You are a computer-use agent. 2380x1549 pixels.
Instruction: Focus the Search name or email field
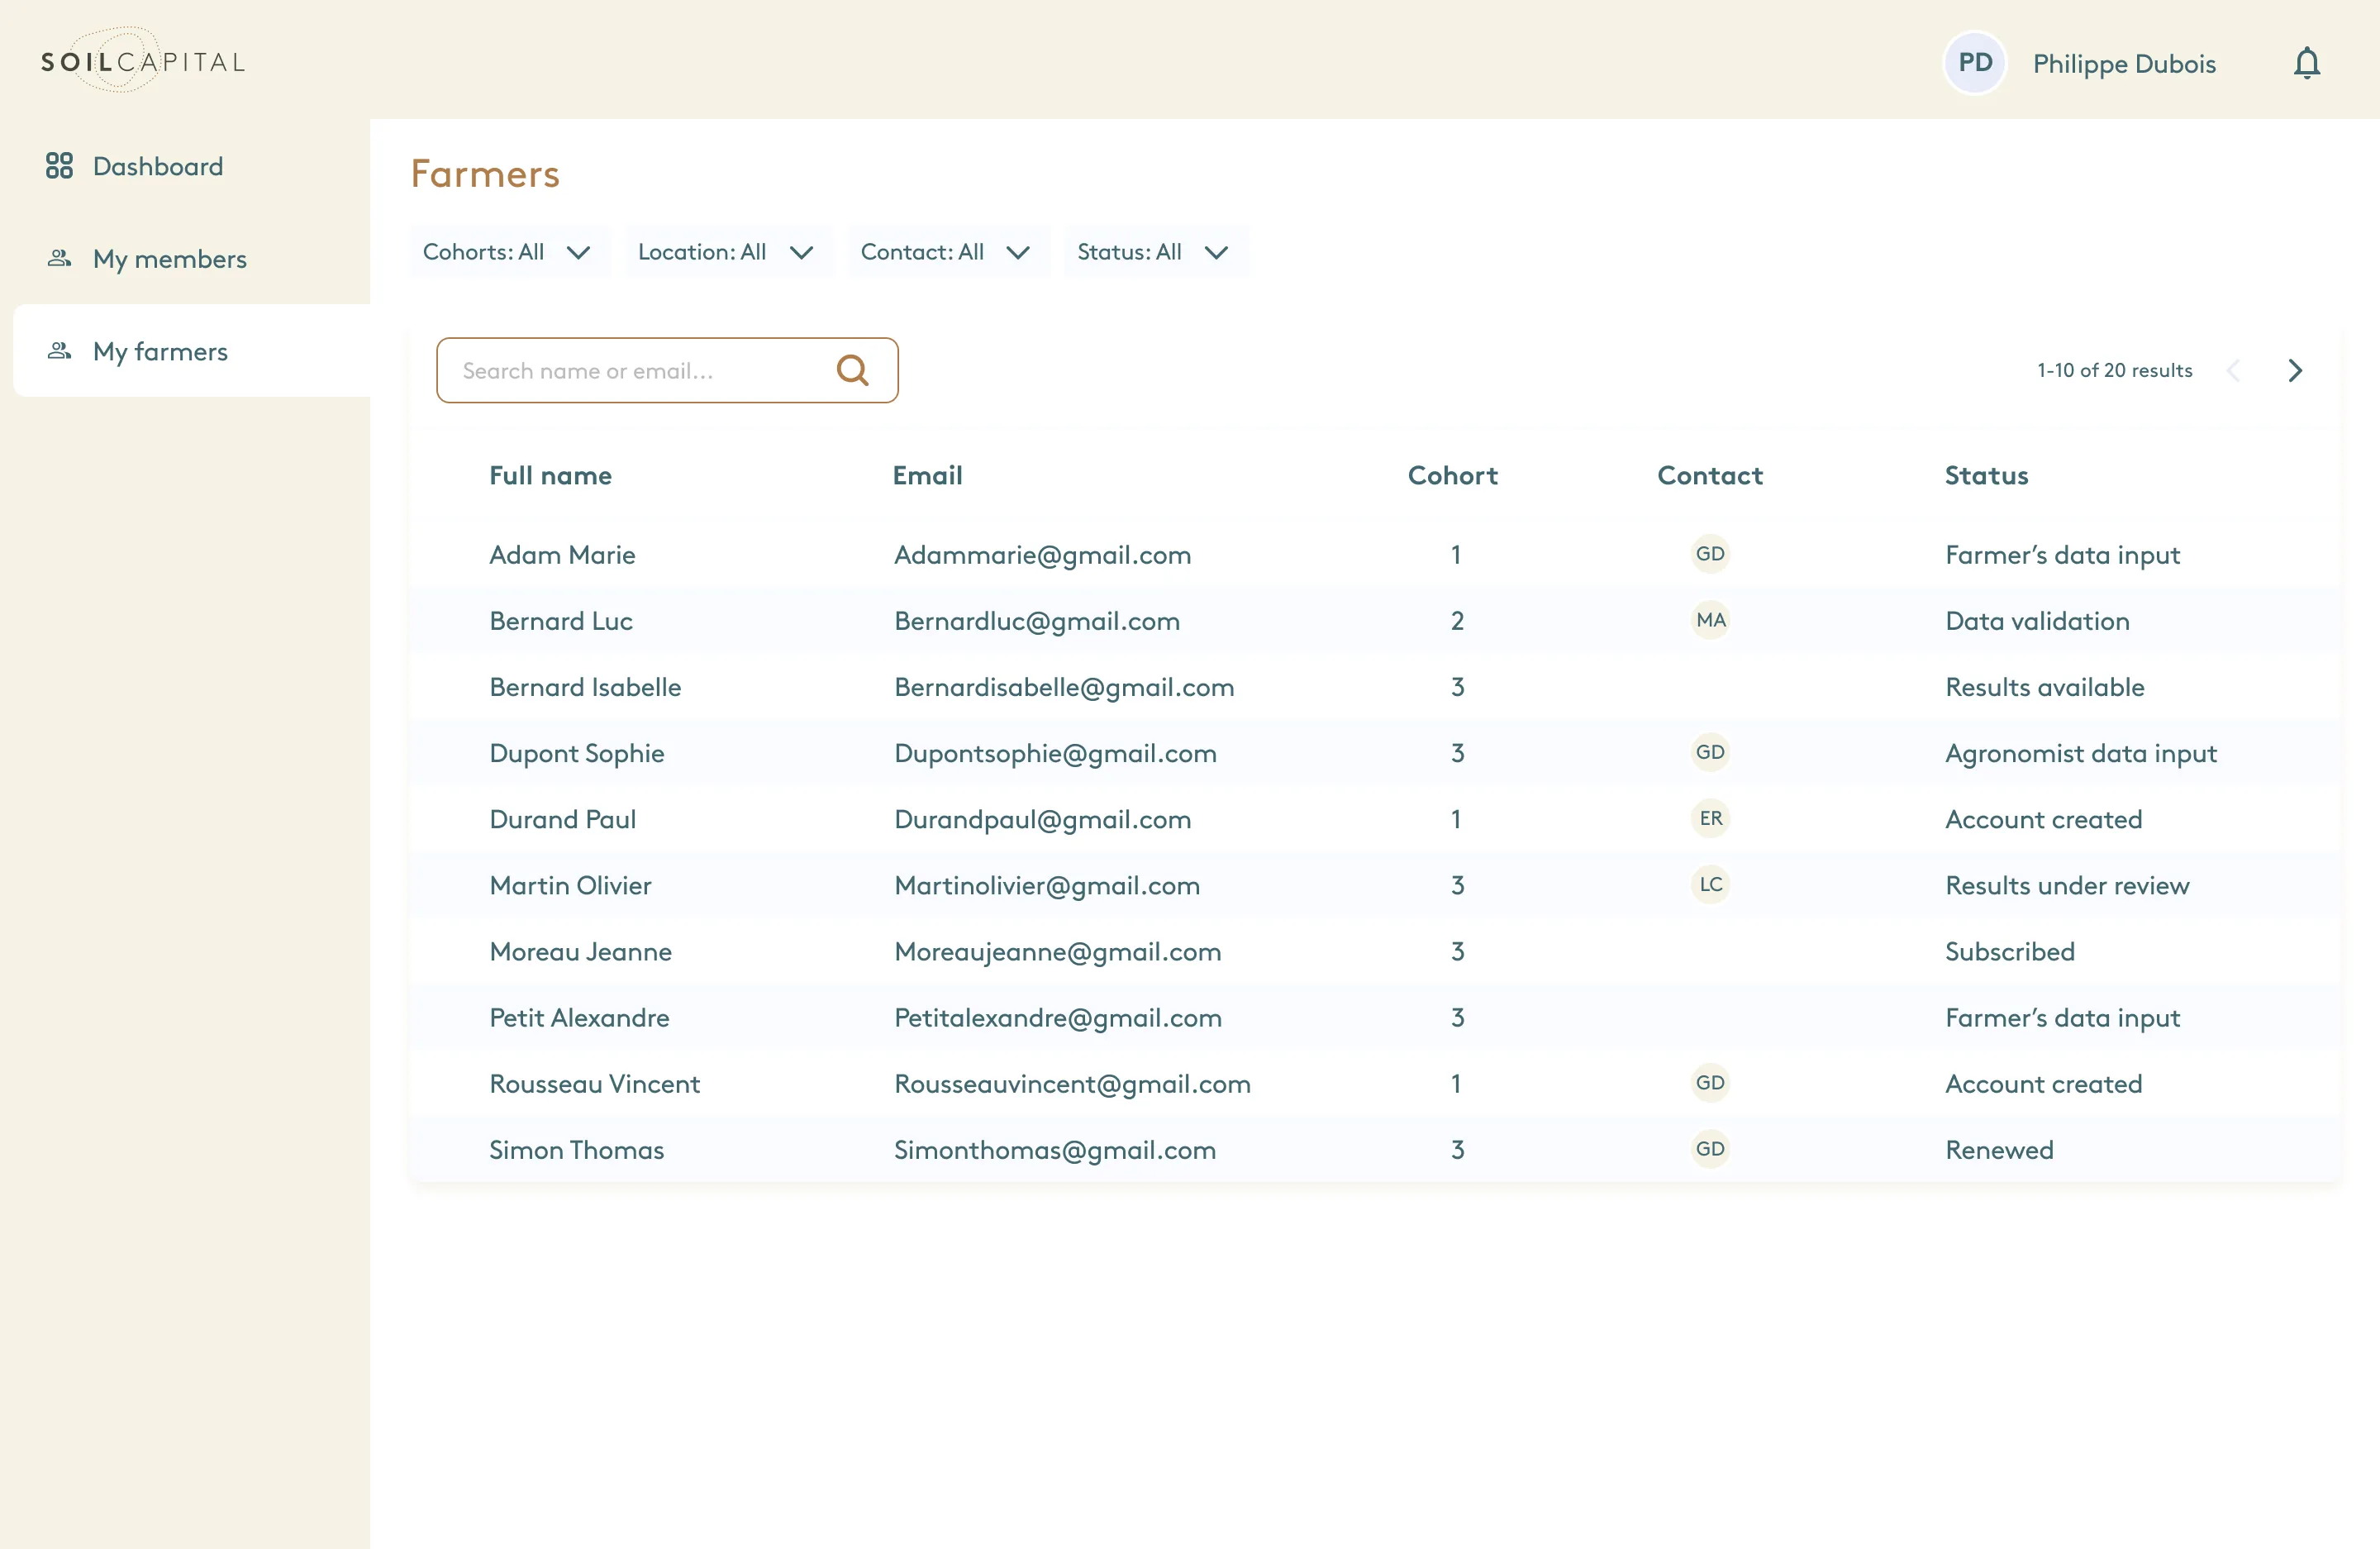(x=667, y=370)
